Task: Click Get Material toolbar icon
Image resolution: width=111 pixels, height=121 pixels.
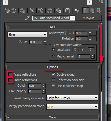Action: [7, 10]
